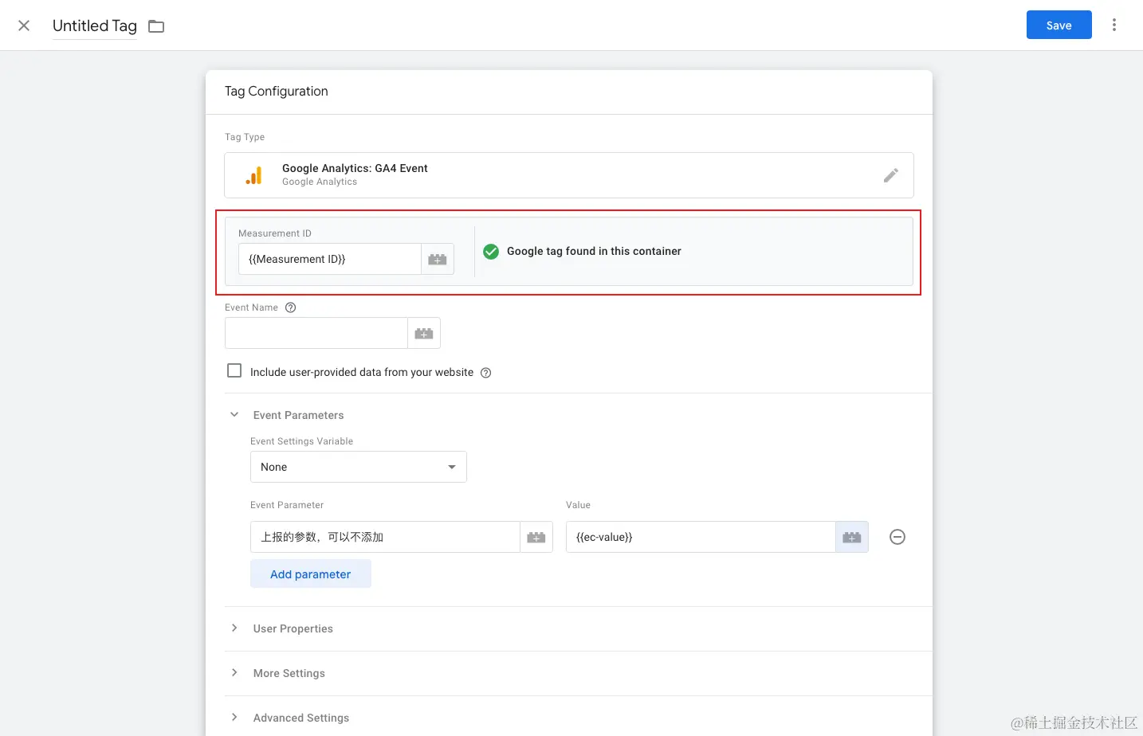Open help for user-provided data option
Image resolution: width=1143 pixels, height=736 pixels.
coord(486,373)
